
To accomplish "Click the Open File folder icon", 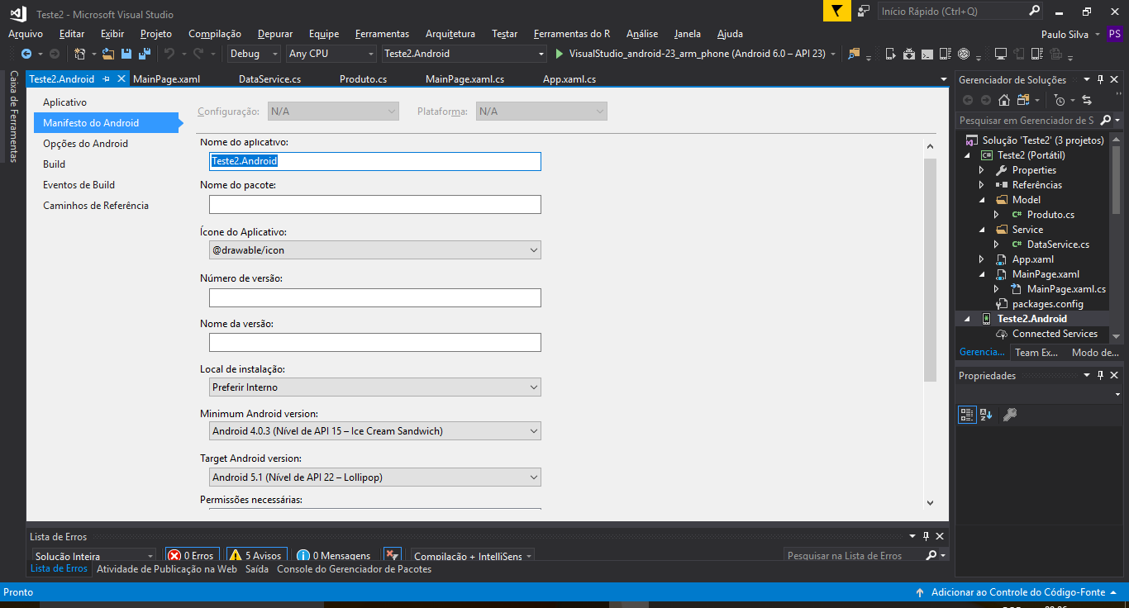I will [108, 54].
